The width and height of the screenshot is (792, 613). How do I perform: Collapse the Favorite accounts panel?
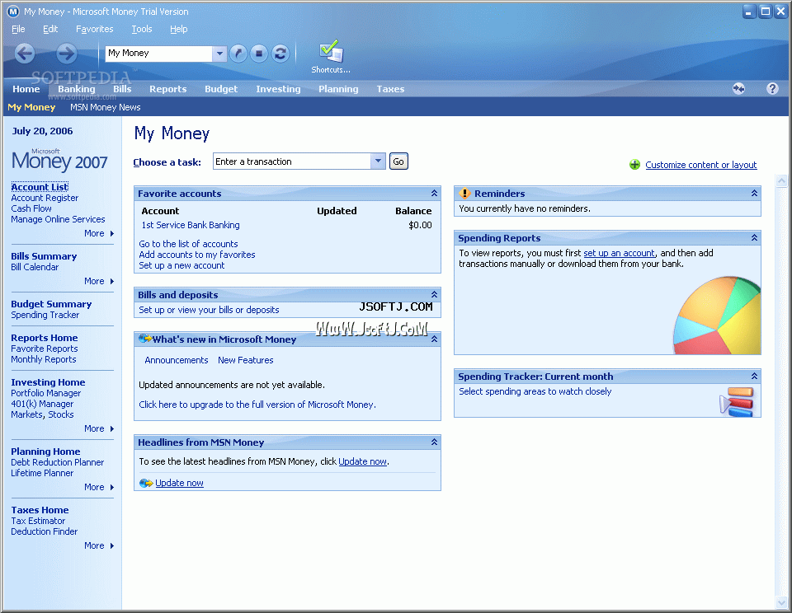click(x=434, y=194)
